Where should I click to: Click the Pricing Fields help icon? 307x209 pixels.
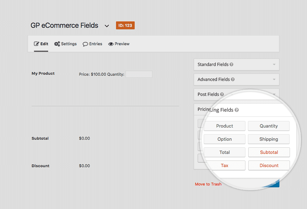(236, 110)
